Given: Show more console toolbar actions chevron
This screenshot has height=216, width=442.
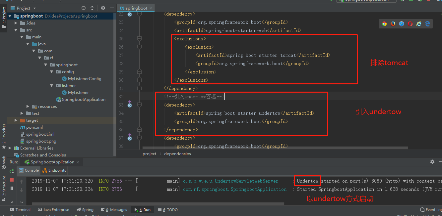Looking at the screenshot, I should pos(22,201).
